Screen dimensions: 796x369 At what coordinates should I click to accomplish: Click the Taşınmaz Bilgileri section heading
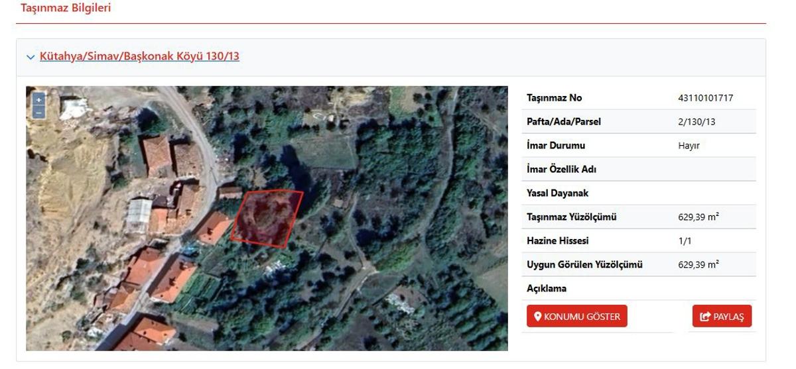click(x=66, y=8)
